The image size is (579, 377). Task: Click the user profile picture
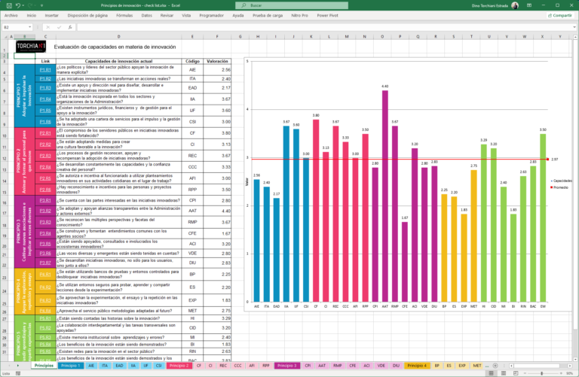514,5
